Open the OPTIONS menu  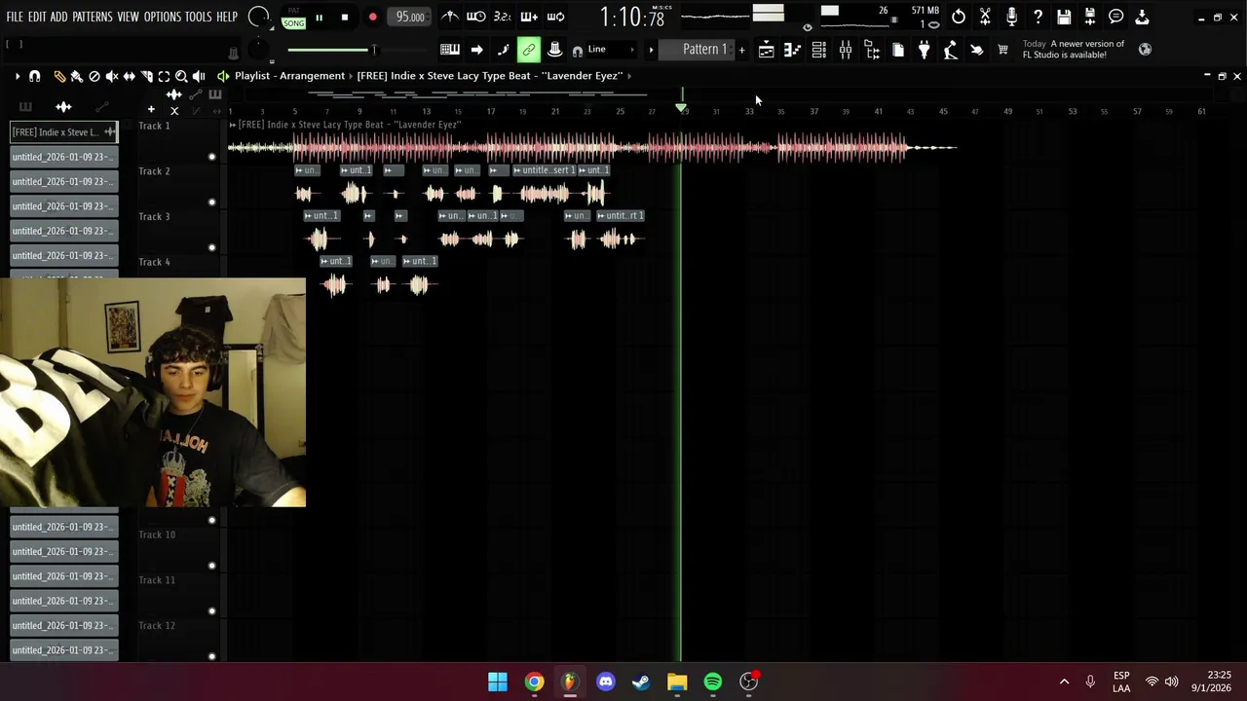(x=163, y=17)
